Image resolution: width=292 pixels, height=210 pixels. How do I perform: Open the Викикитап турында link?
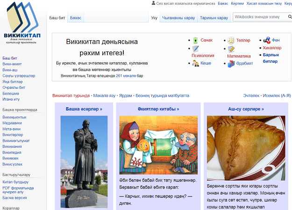point(71,96)
